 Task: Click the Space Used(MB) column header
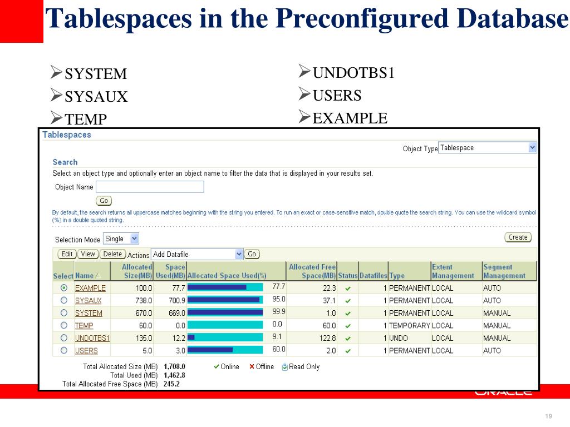click(170, 271)
